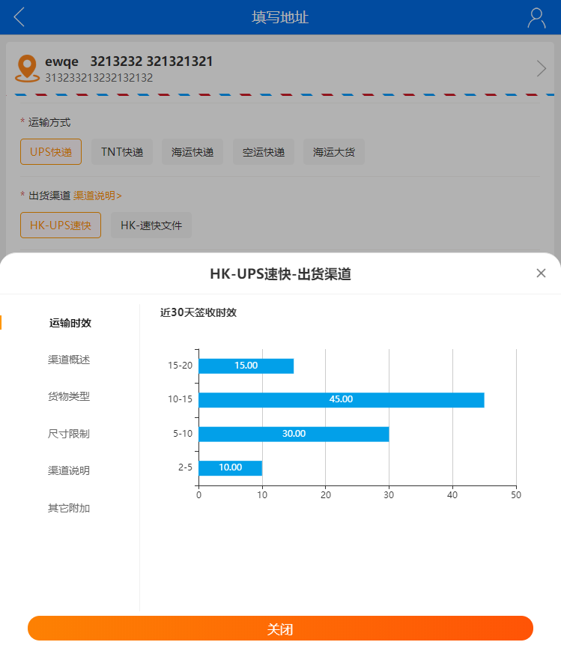Pick 海运大货 shipping method

click(x=334, y=152)
